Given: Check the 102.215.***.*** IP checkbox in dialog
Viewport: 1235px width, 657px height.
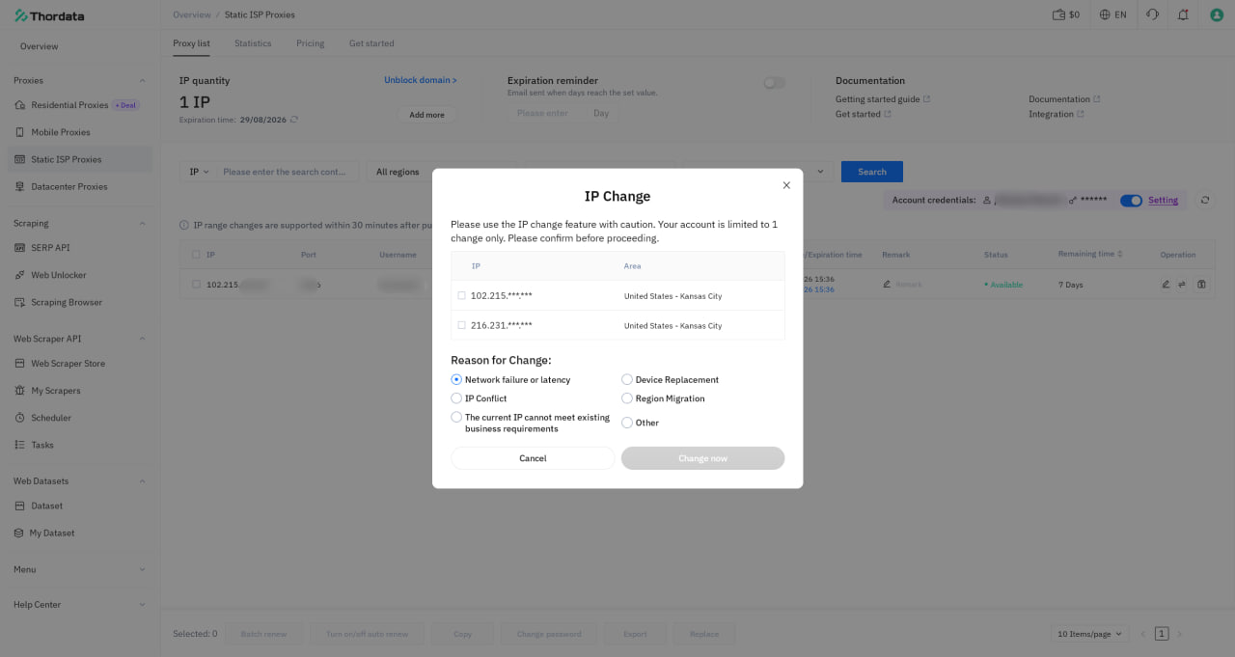Looking at the screenshot, I should click(462, 296).
